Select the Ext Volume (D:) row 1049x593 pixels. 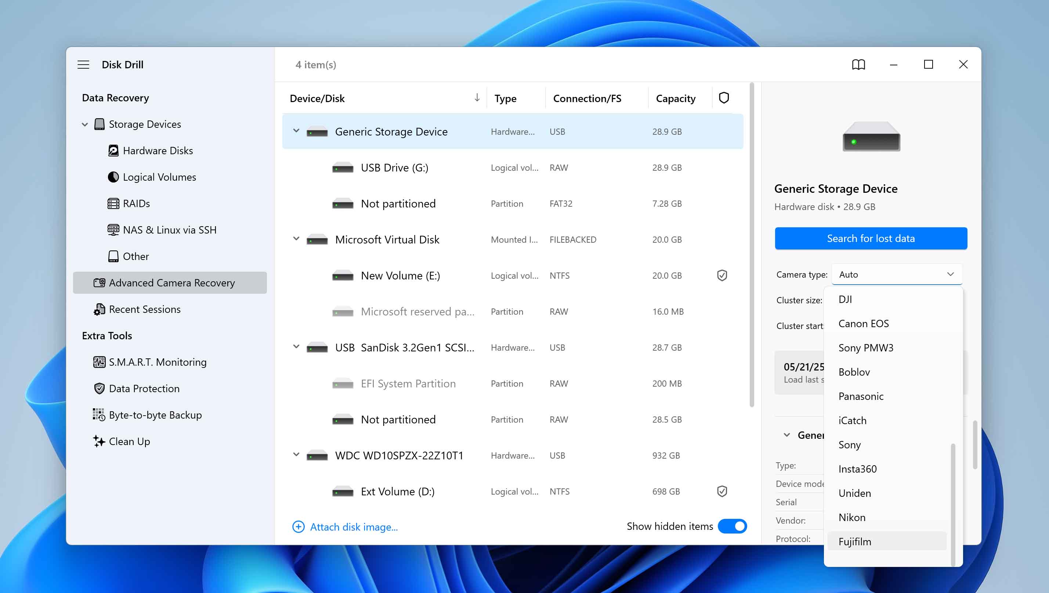click(x=513, y=492)
